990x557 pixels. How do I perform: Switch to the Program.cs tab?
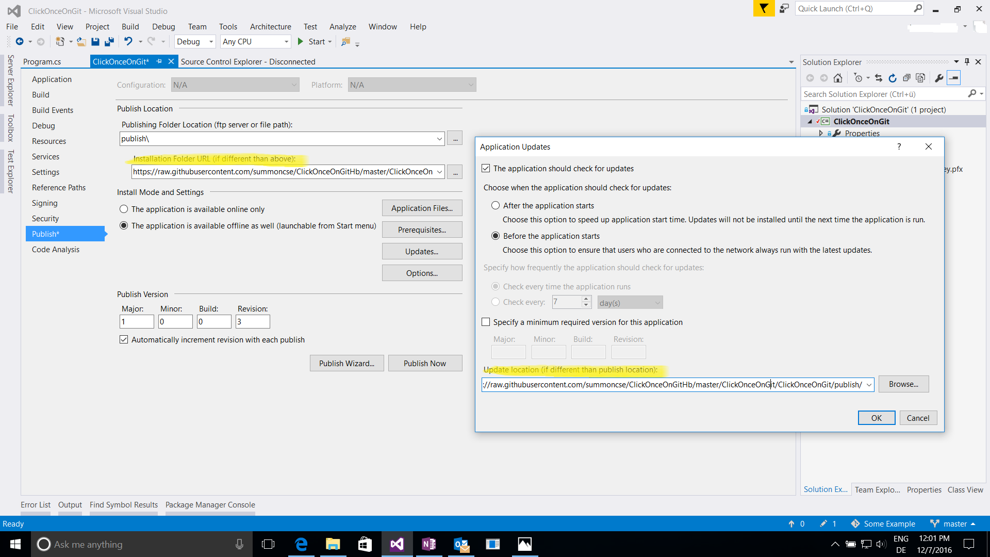(x=42, y=61)
